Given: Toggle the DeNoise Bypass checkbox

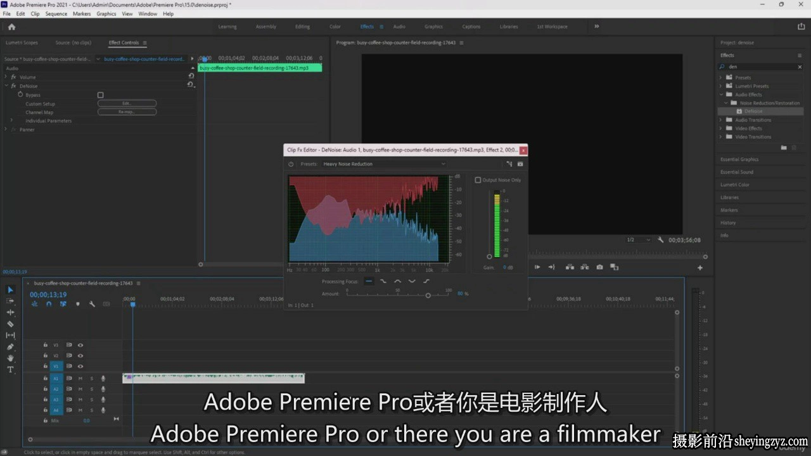Looking at the screenshot, I should point(100,95).
